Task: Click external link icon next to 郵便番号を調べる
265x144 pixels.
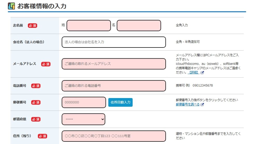Action: 202,105
